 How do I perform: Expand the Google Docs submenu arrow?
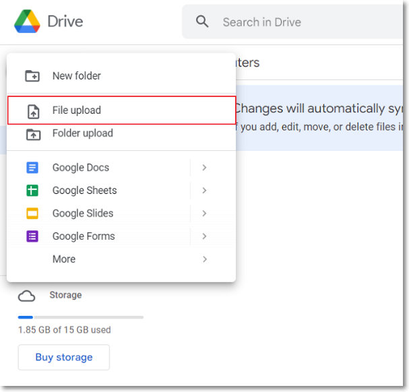point(205,168)
